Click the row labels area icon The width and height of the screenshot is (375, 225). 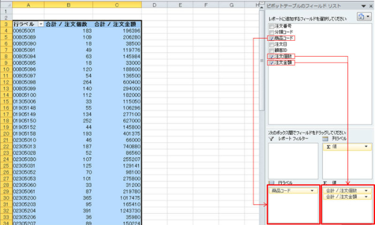pyautogui.click(x=271, y=182)
